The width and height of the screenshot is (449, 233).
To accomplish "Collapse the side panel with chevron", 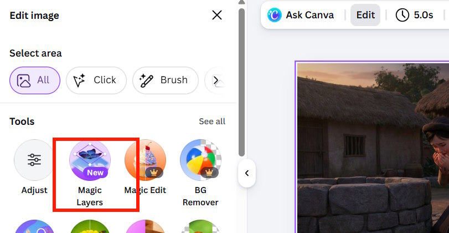I will (247, 173).
